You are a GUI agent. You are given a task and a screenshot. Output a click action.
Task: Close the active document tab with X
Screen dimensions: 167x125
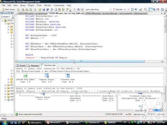(165, 13)
